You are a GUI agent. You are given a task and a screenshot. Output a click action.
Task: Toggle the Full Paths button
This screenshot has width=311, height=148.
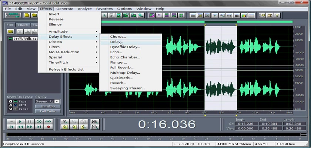point(48,111)
